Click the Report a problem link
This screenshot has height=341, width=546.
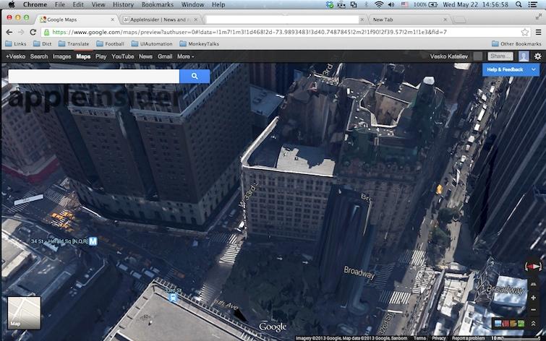[468, 338]
